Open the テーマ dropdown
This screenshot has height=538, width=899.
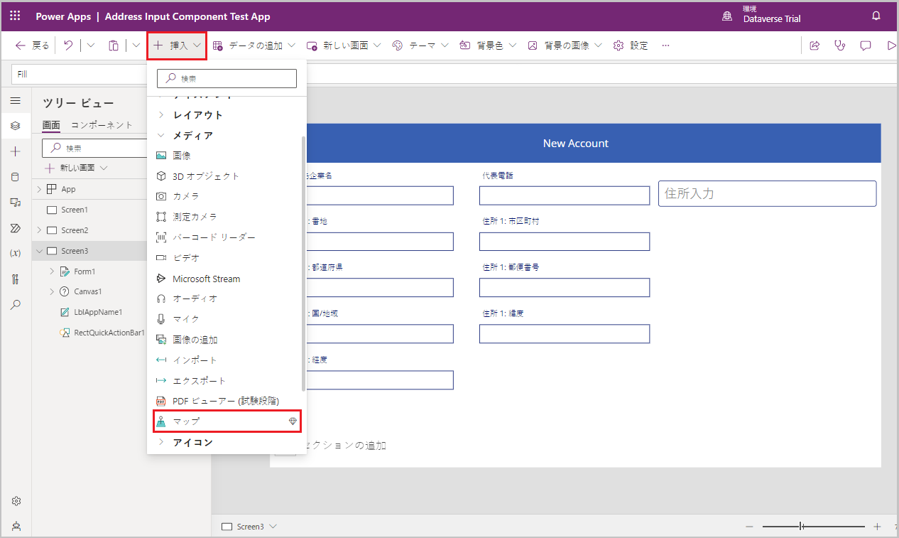coord(420,45)
